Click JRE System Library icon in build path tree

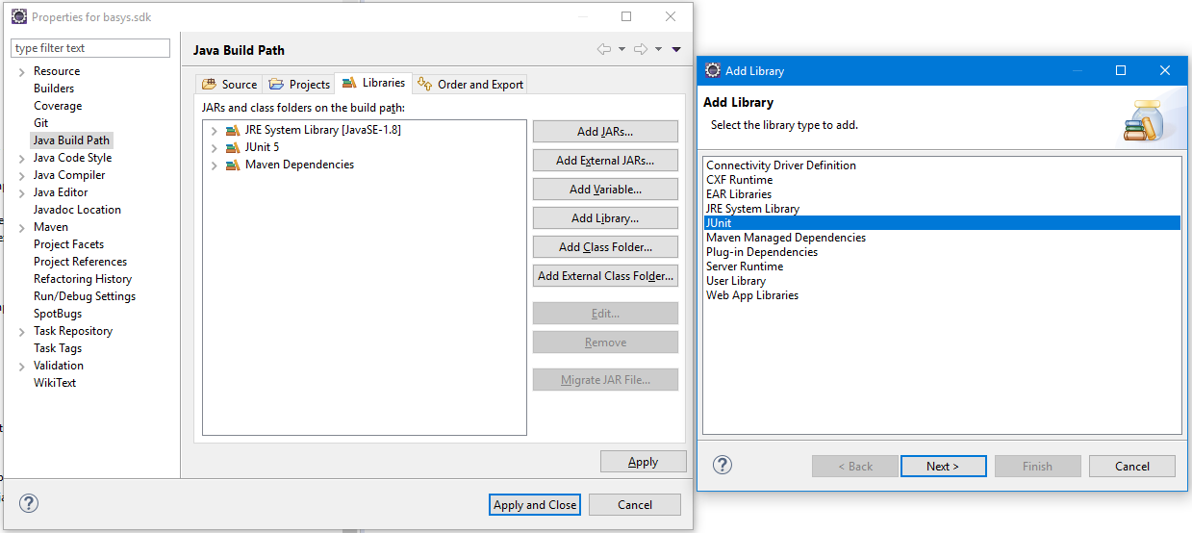point(233,130)
